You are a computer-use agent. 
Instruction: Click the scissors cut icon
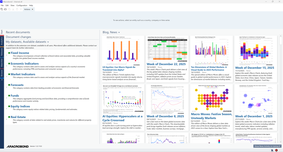coord(13,9)
